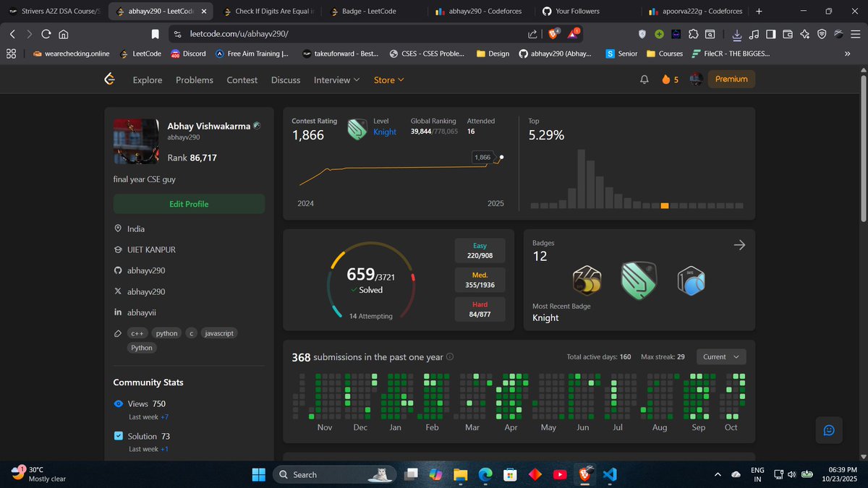Open Brave VPN shield icon
This screenshot has width=868, height=488.
pyautogui.click(x=822, y=33)
